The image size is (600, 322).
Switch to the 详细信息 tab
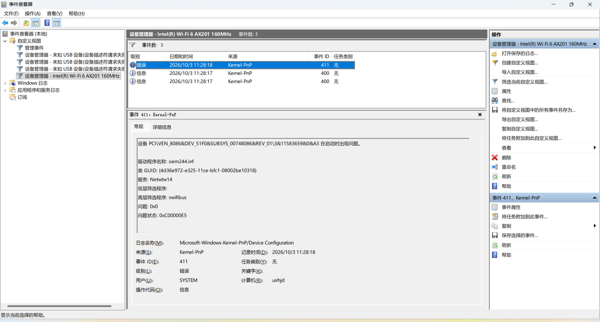[162, 127]
